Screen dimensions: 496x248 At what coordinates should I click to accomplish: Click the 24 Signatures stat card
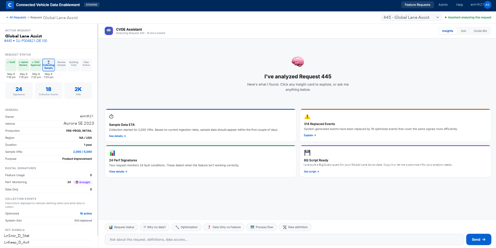pyautogui.click(x=19, y=91)
